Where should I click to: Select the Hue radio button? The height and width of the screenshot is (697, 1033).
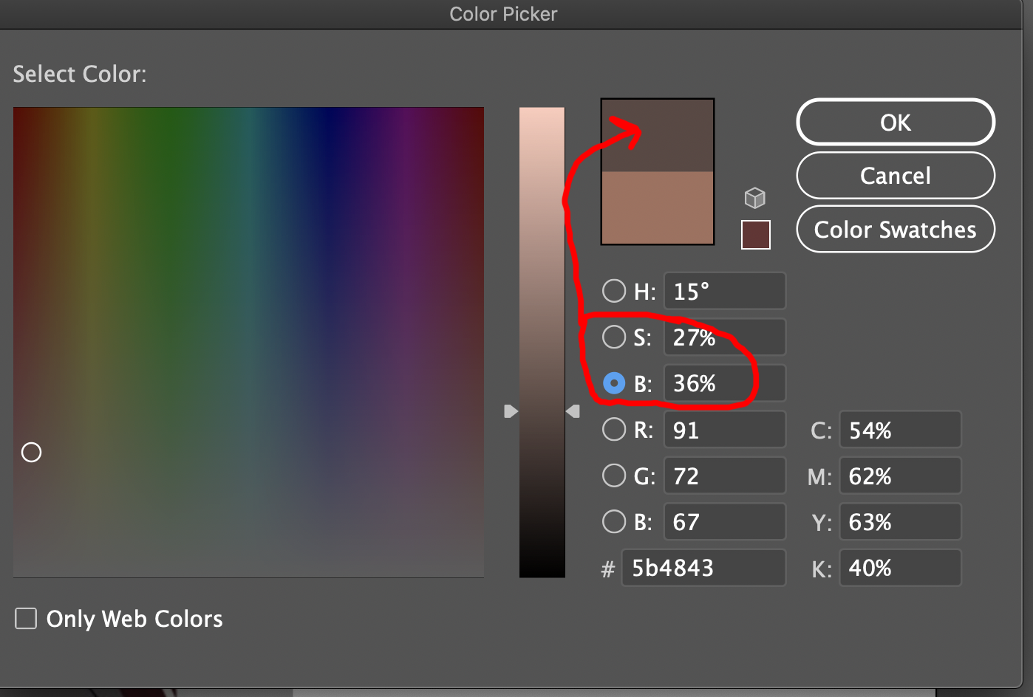pos(613,291)
